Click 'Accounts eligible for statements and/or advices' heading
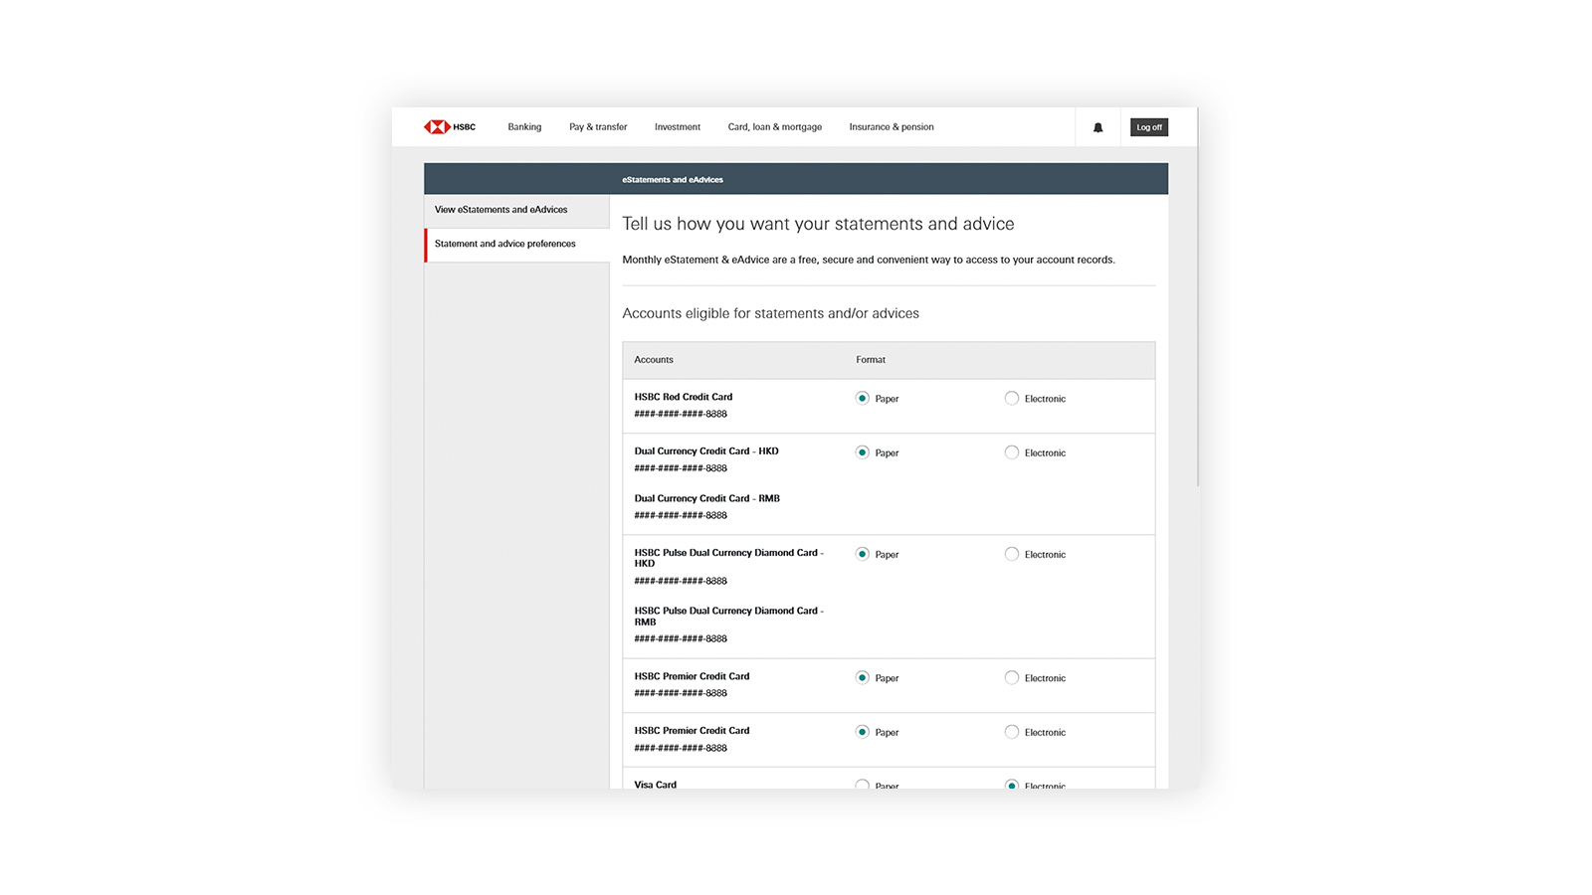 pyautogui.click(x=771, y=313)
